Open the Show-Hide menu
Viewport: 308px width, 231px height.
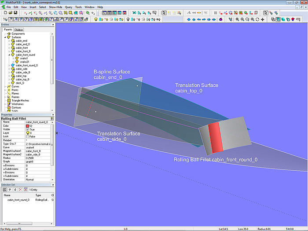click(55, 7)
